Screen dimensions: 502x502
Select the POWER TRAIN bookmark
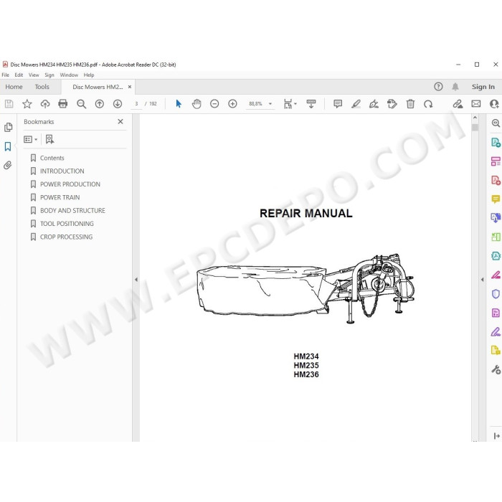click(60, 197)
